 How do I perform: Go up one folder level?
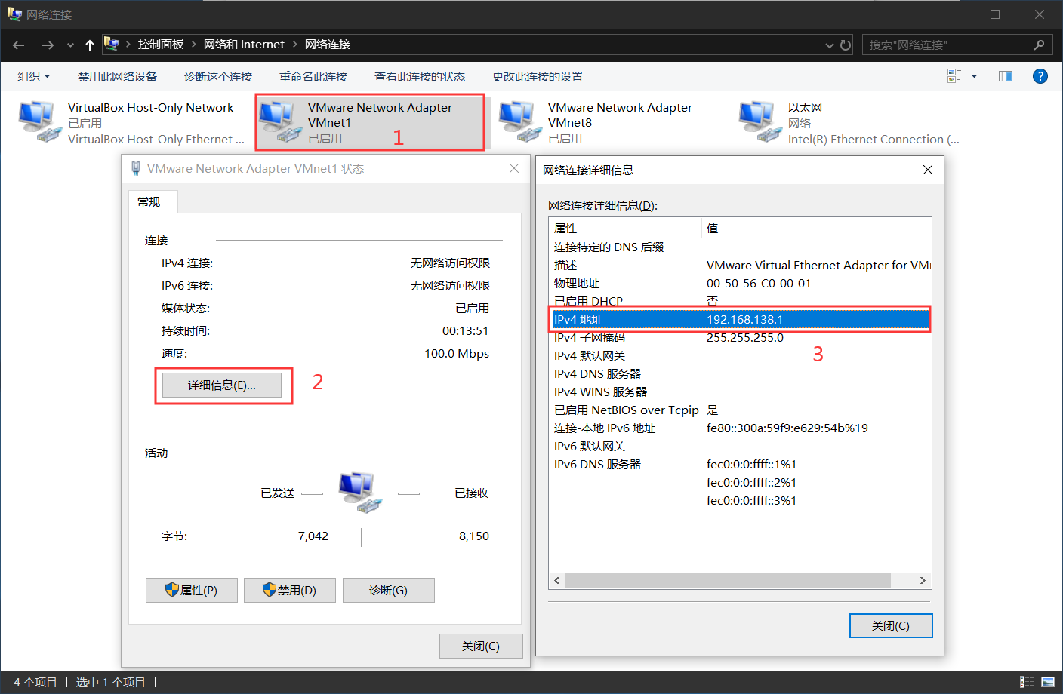tap(90, 45)
